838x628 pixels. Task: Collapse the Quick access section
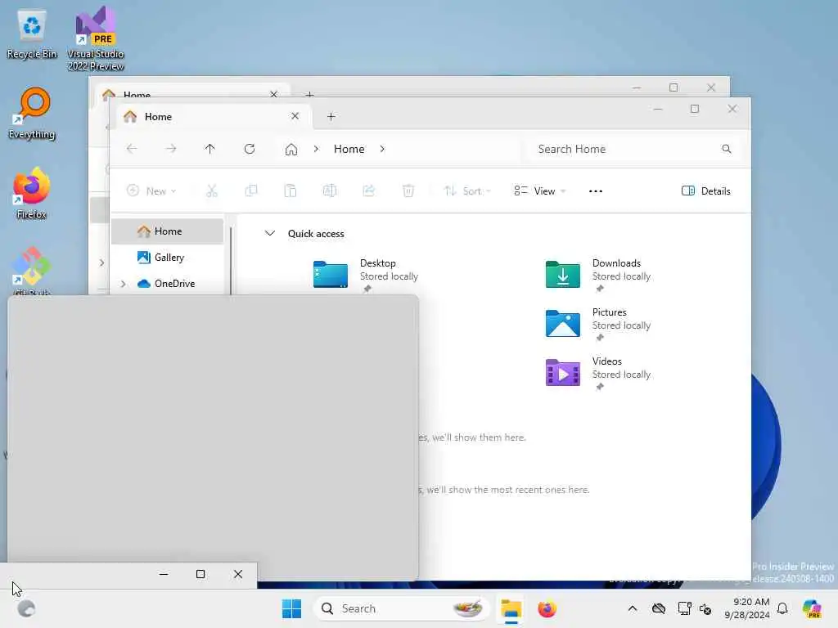[270, 233]
